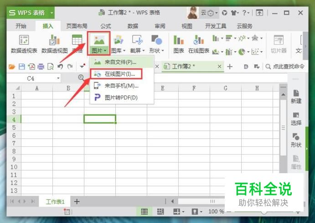Click the print icon
Image resolution: width=315 pixels, height=223 pixels.
41,66
